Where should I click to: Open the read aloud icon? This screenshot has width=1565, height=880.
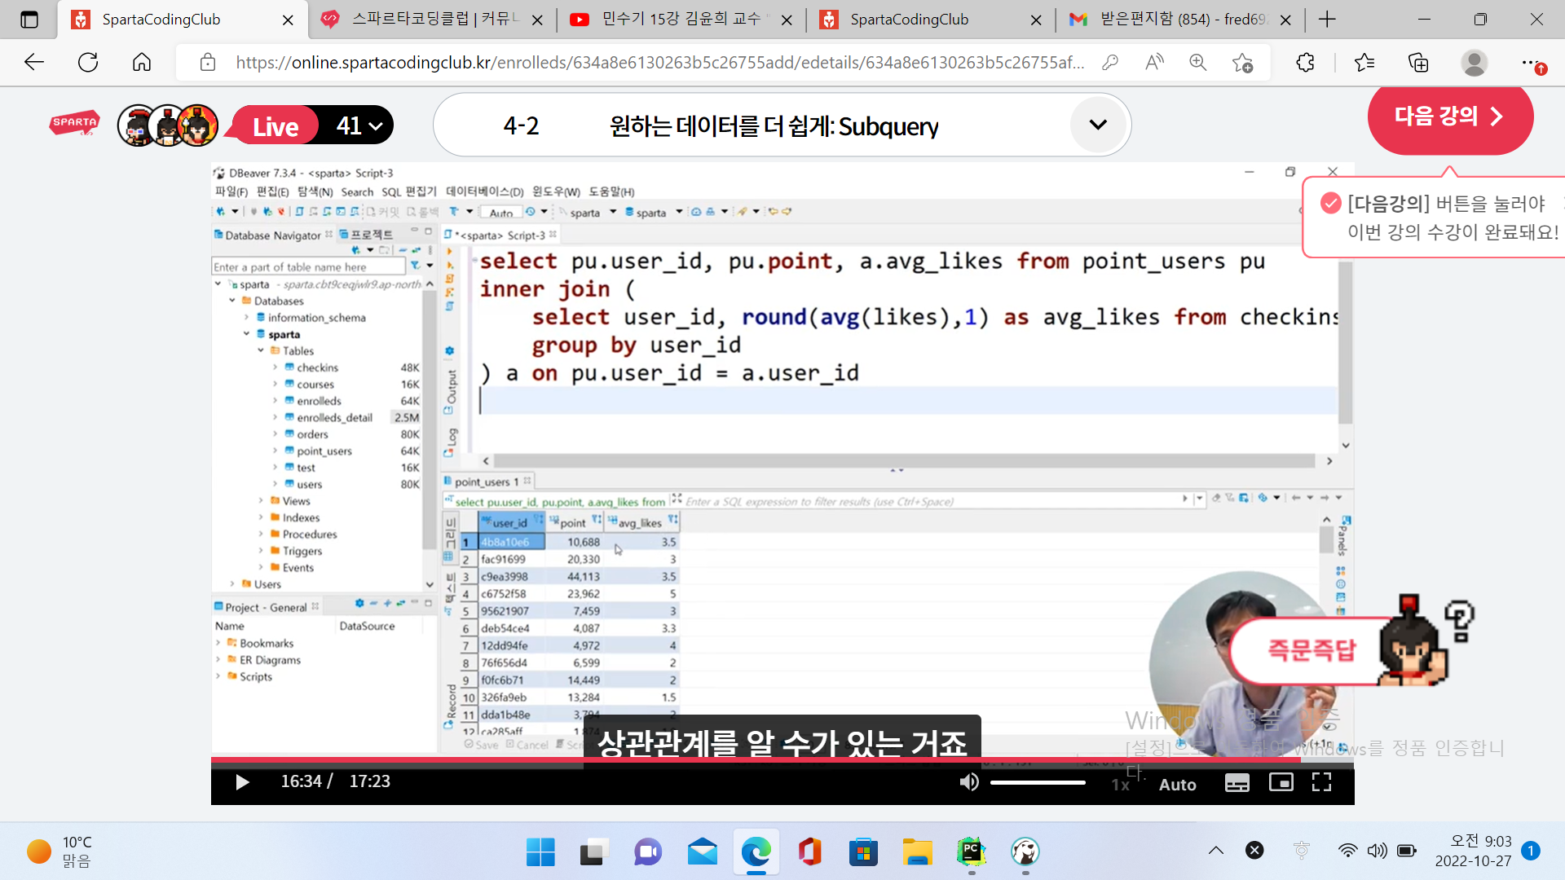[1153, 62]
